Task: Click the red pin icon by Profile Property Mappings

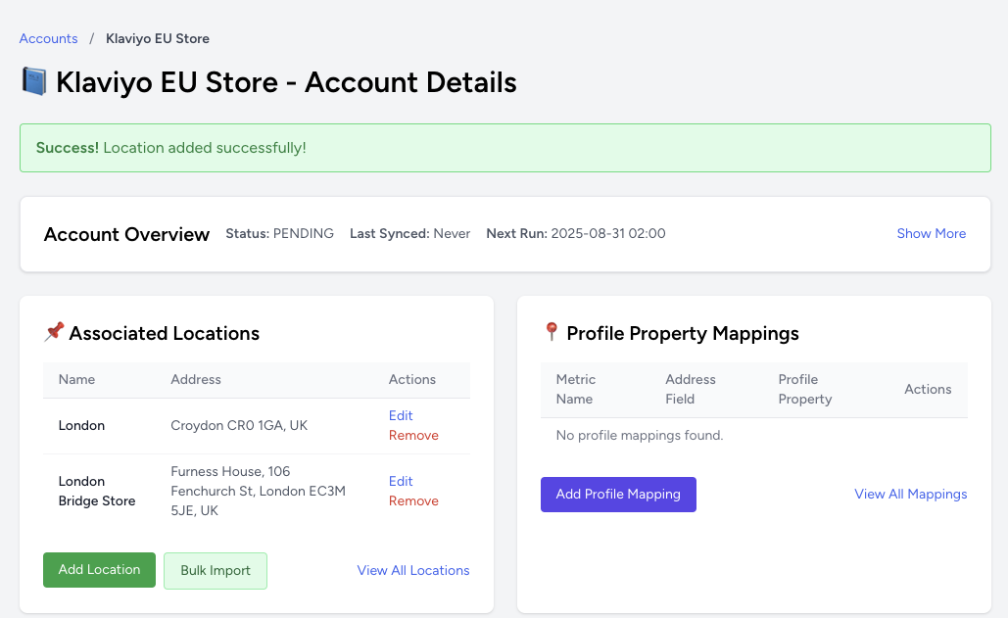Action: point(552,333)
